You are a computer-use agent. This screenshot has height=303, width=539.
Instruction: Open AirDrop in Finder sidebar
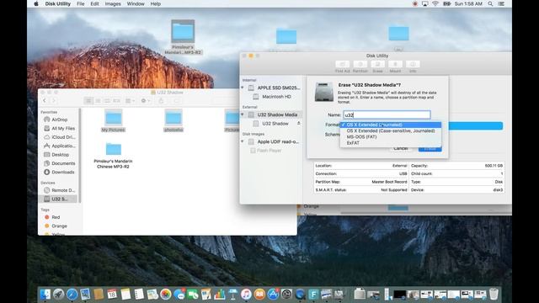point(59,120)
